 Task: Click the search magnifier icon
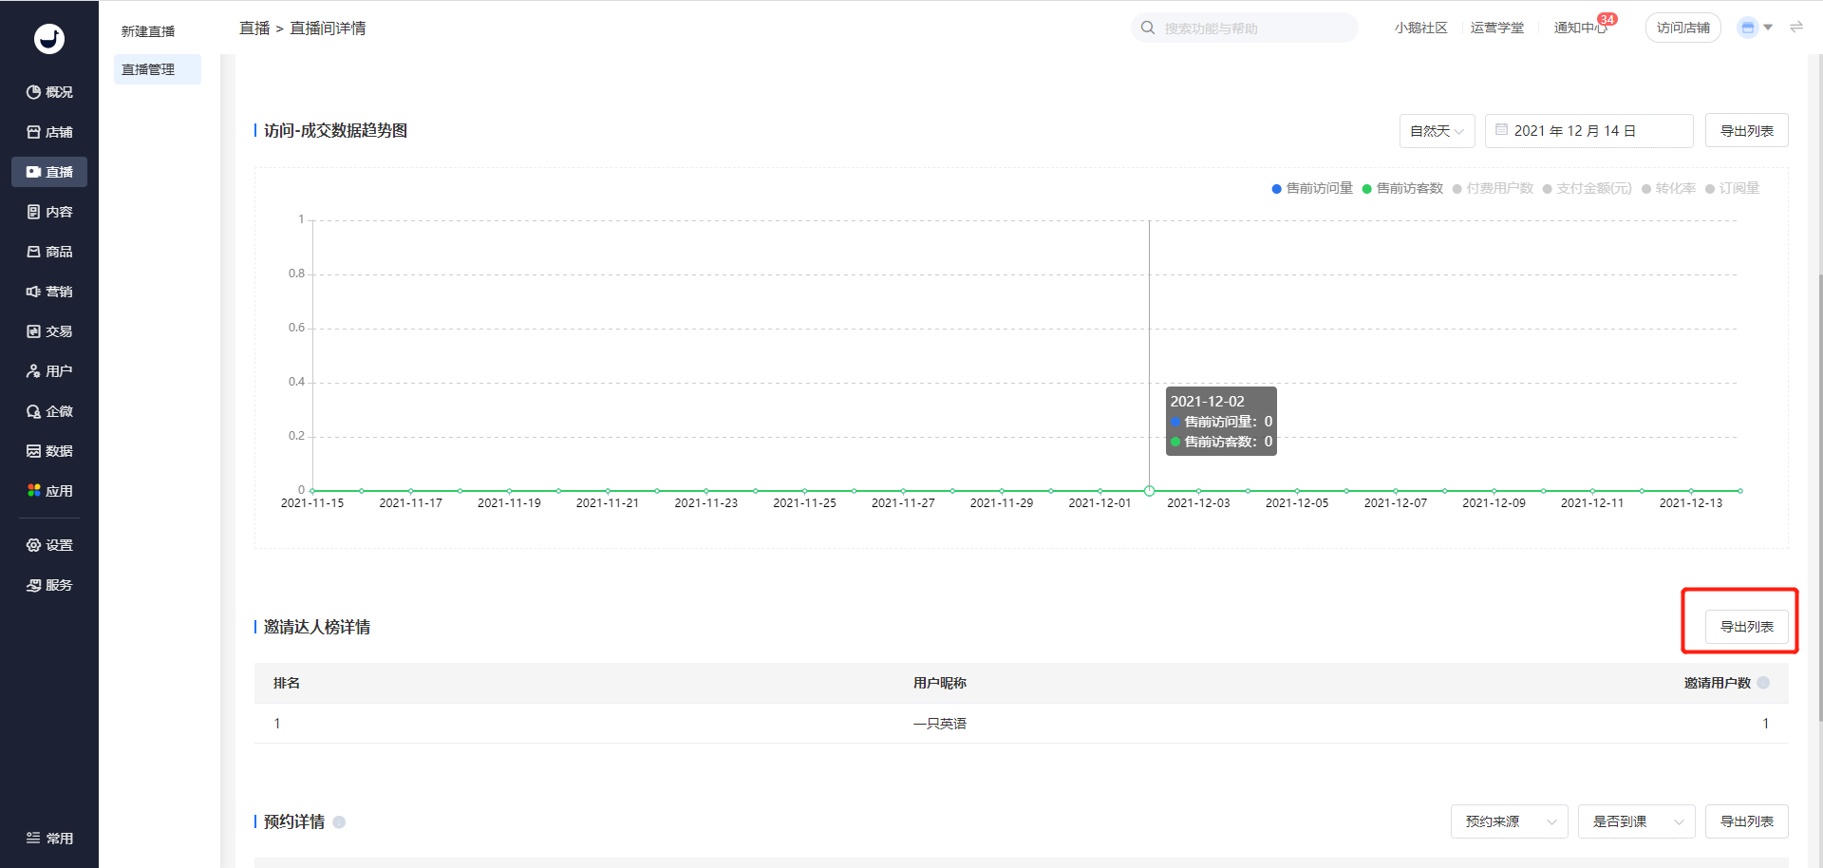click(x=1148, y=28)
